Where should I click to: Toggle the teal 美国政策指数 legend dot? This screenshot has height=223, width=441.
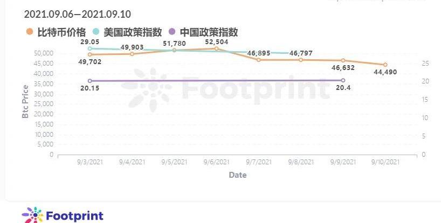point(96,31)
